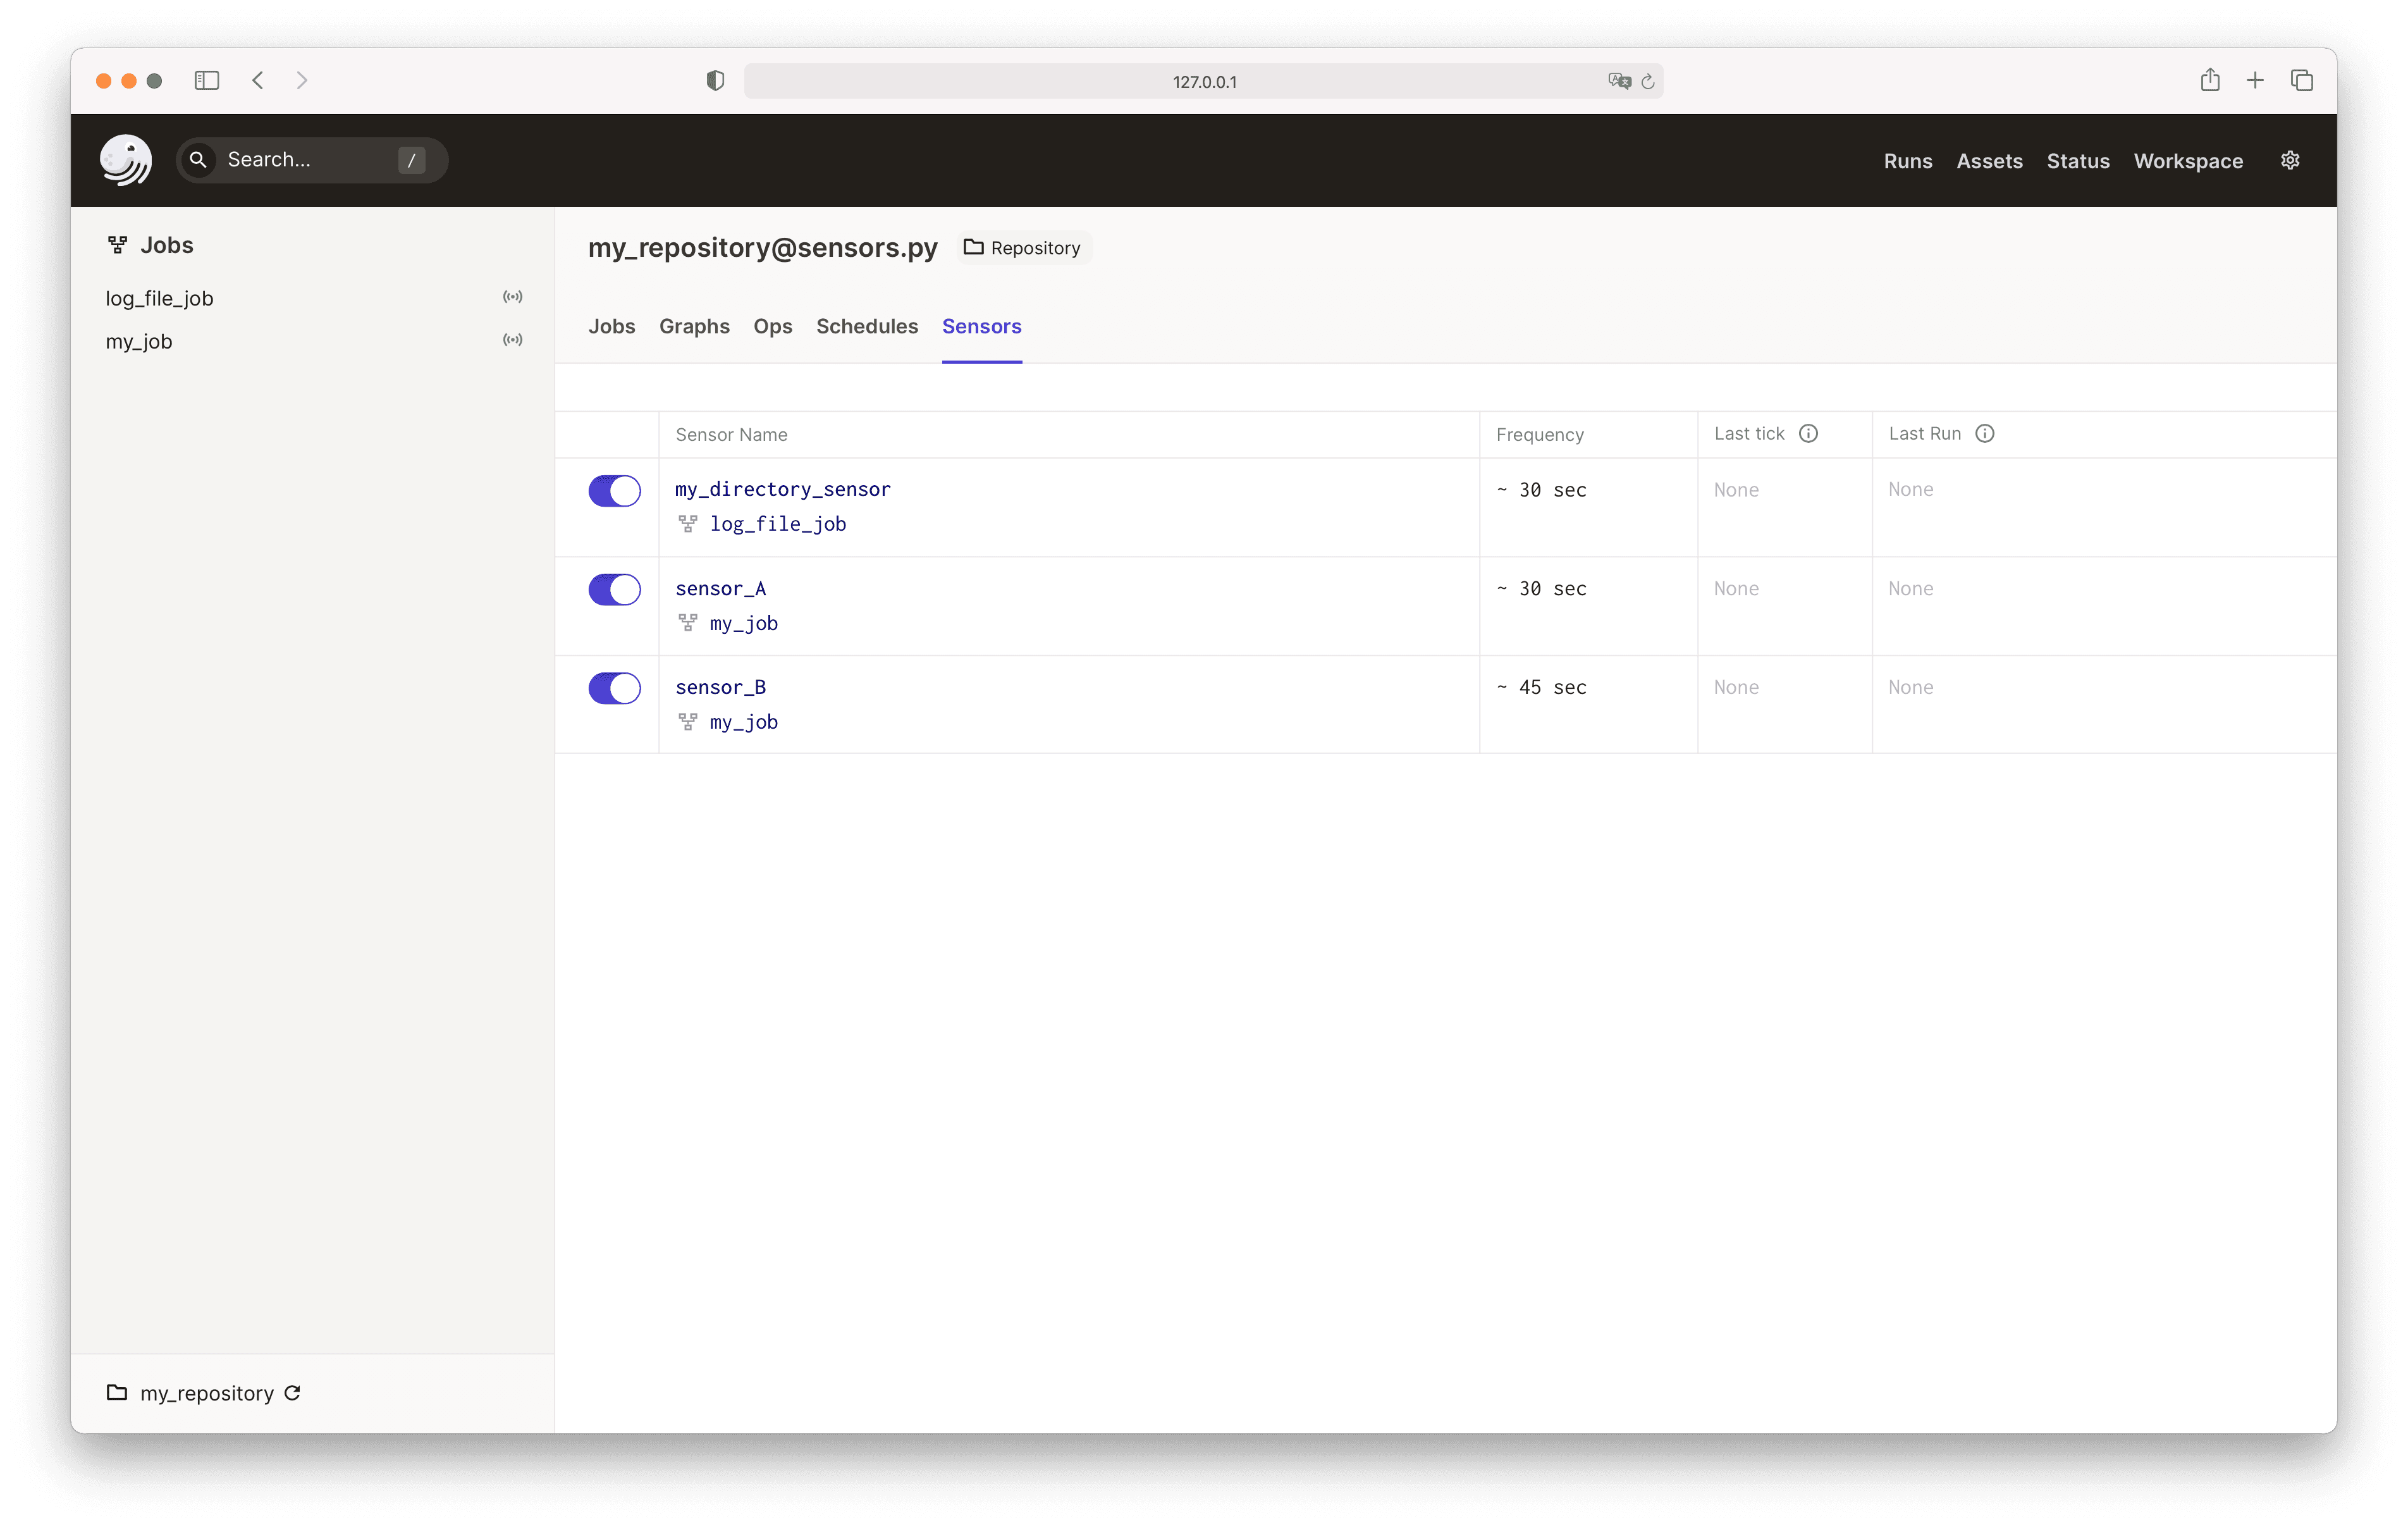
Task: Open settings via the gear icon
Action: pos(2290,160)
